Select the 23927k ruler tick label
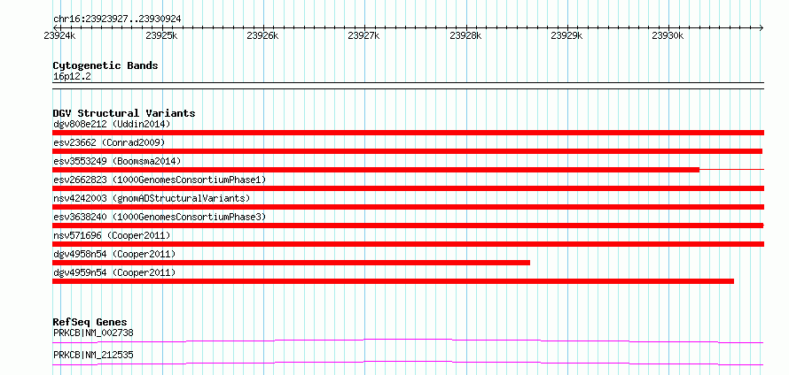The height and width of the screenshot is (375, 789). click(x=363, y=35)
